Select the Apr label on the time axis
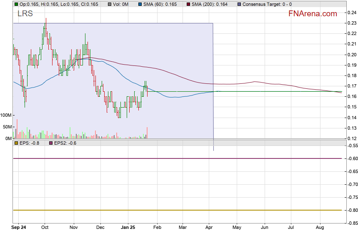358x236 pixels. point(209,228)
